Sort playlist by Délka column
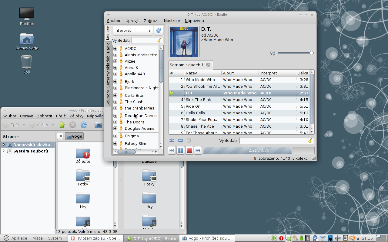The width and height of the screenshot is (388, 242). (303, 73)
